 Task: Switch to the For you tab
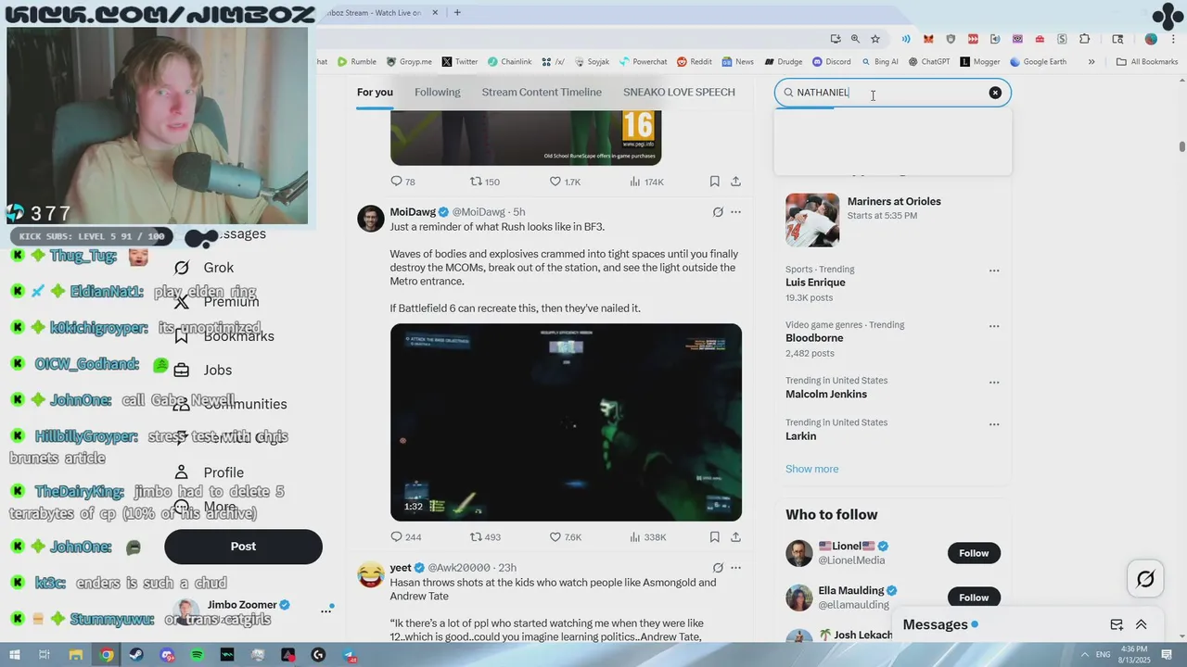[375, 93]
